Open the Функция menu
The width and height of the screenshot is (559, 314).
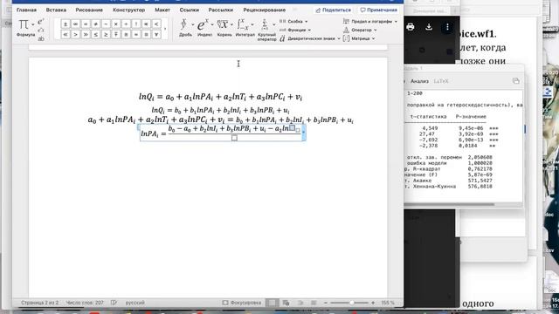(295, 30)
